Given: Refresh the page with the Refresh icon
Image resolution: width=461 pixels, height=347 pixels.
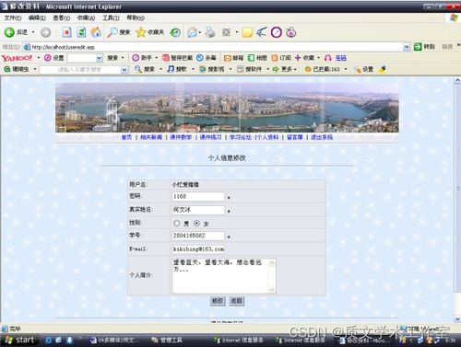Looking at the screenshot, I should tap(81, 32).
